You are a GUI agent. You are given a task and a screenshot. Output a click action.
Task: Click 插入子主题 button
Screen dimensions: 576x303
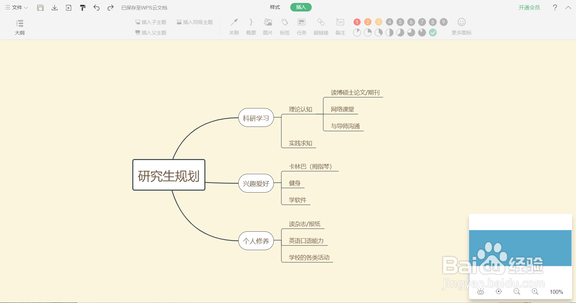(151, 22)
